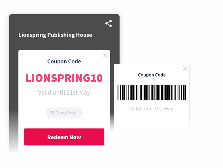
Task: Click the empty area beneath barcode validity text
Action: tap(152, 123)
